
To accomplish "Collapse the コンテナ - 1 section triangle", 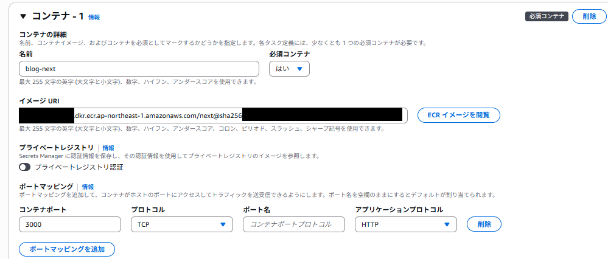I will click(23, 16).
